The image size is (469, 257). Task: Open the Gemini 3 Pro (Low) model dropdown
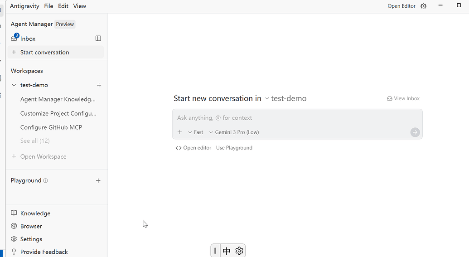pos(234,132)
